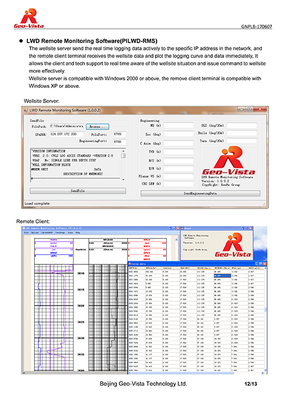Click the NPLX curve header in the red track
Image resolution: width=287 pixels, height=406 pixels.
pyautogui.click(x=147, y=240)
